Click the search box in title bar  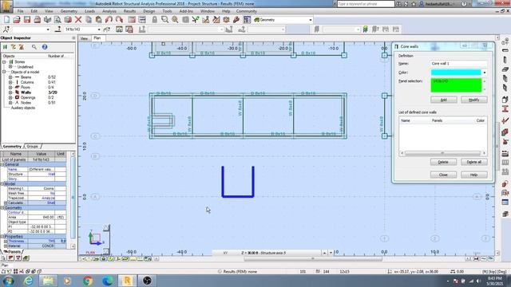click(x=366, y=4)
